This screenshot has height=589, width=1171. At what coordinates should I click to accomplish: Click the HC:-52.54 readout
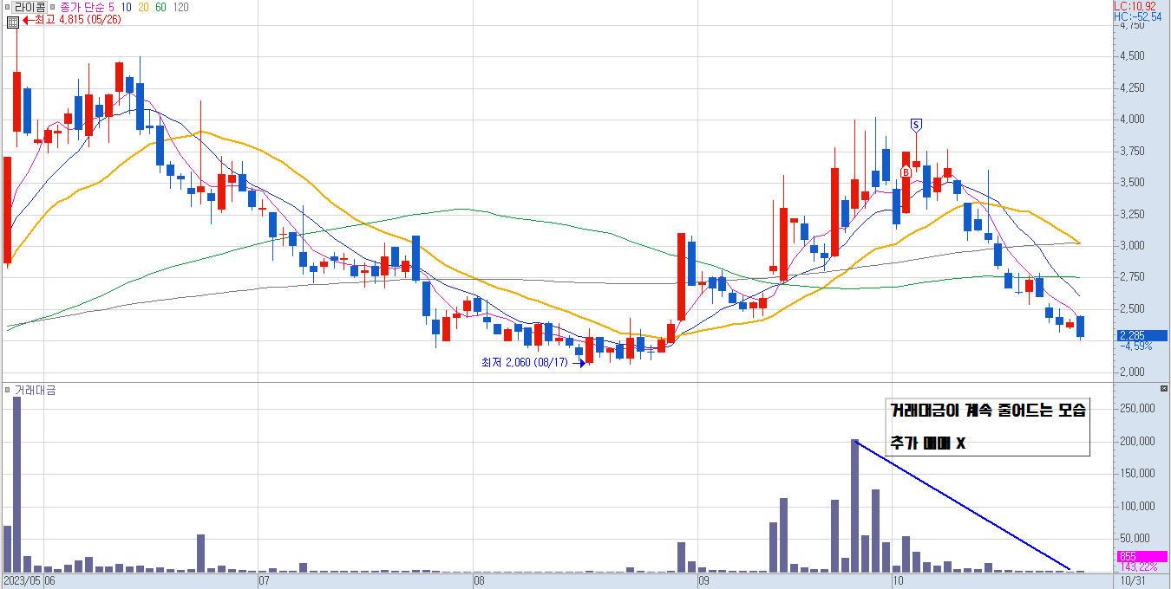tap(1138, 16)
